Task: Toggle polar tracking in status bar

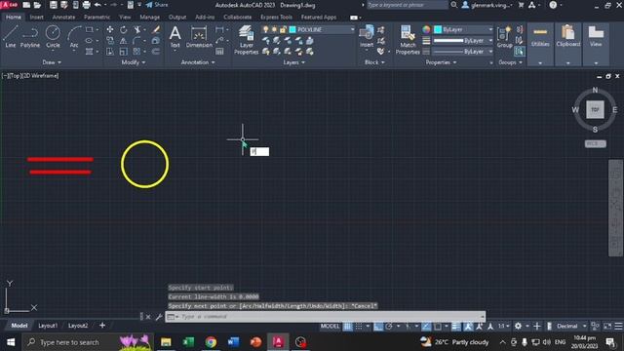Action: pyautogui.click(x=388, y=327)
